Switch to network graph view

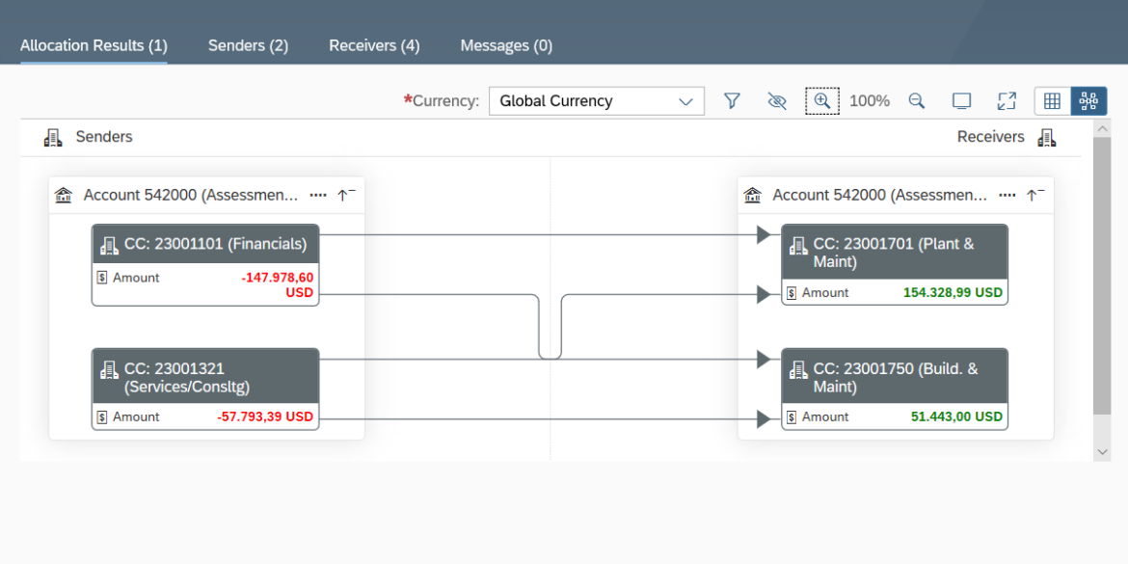click(x=1088, y=101)
